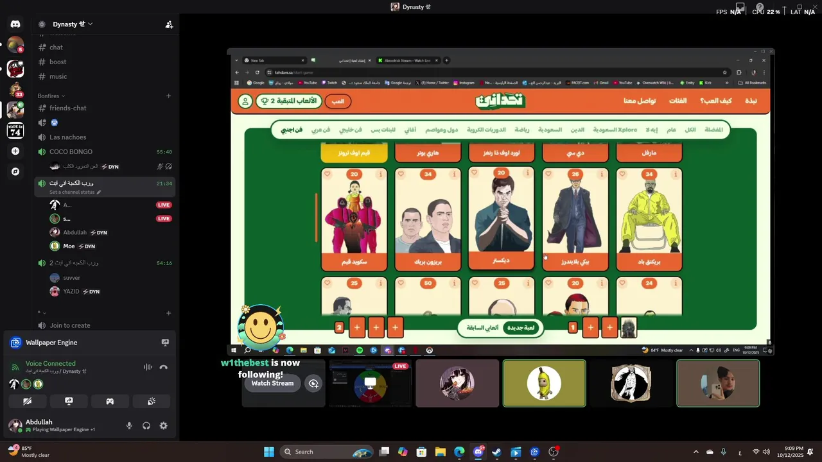Open Microsoft Edge from taskbar
The height and width of the screenshot is (462, 822).
point(459,452)
